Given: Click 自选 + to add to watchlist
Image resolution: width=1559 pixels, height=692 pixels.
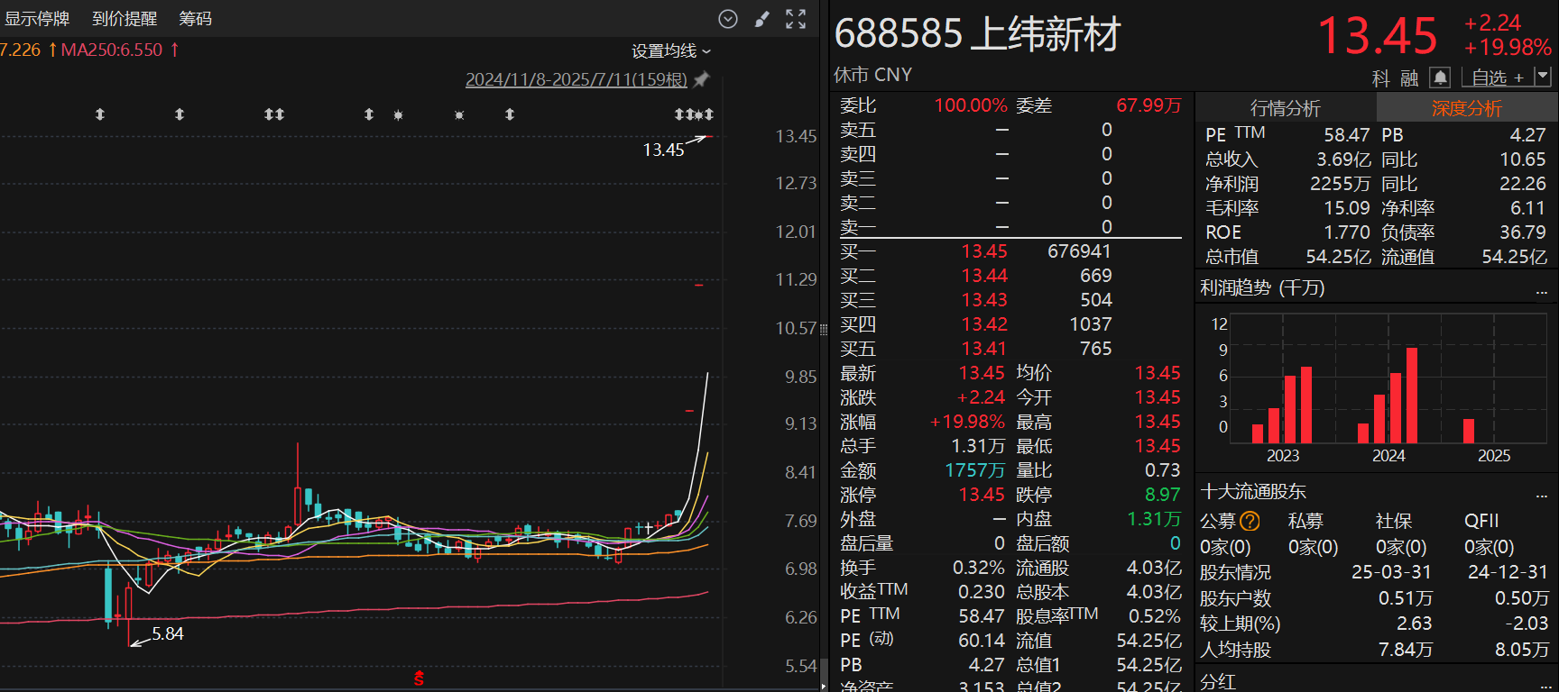Looking at the screenshot, I should (1497, 78).
